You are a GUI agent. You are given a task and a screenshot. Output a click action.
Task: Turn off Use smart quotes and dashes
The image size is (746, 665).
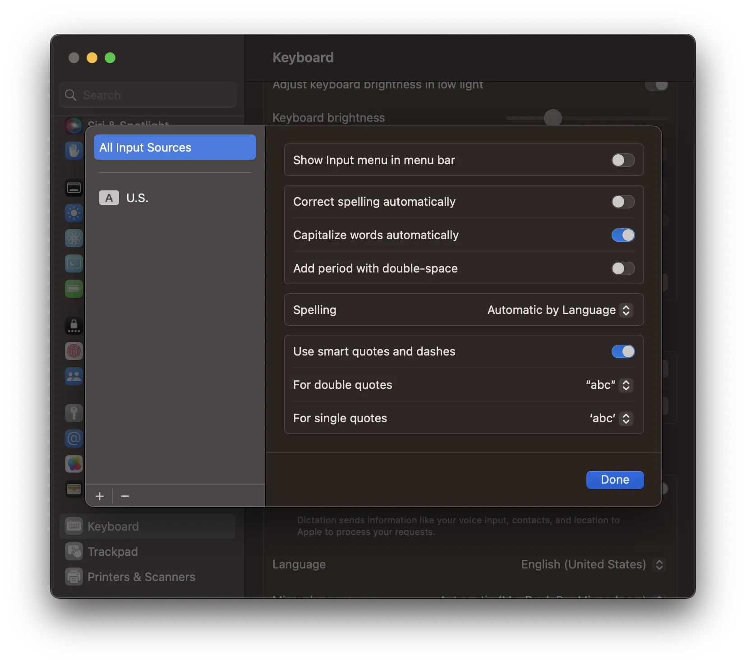(x=623, y=351)
